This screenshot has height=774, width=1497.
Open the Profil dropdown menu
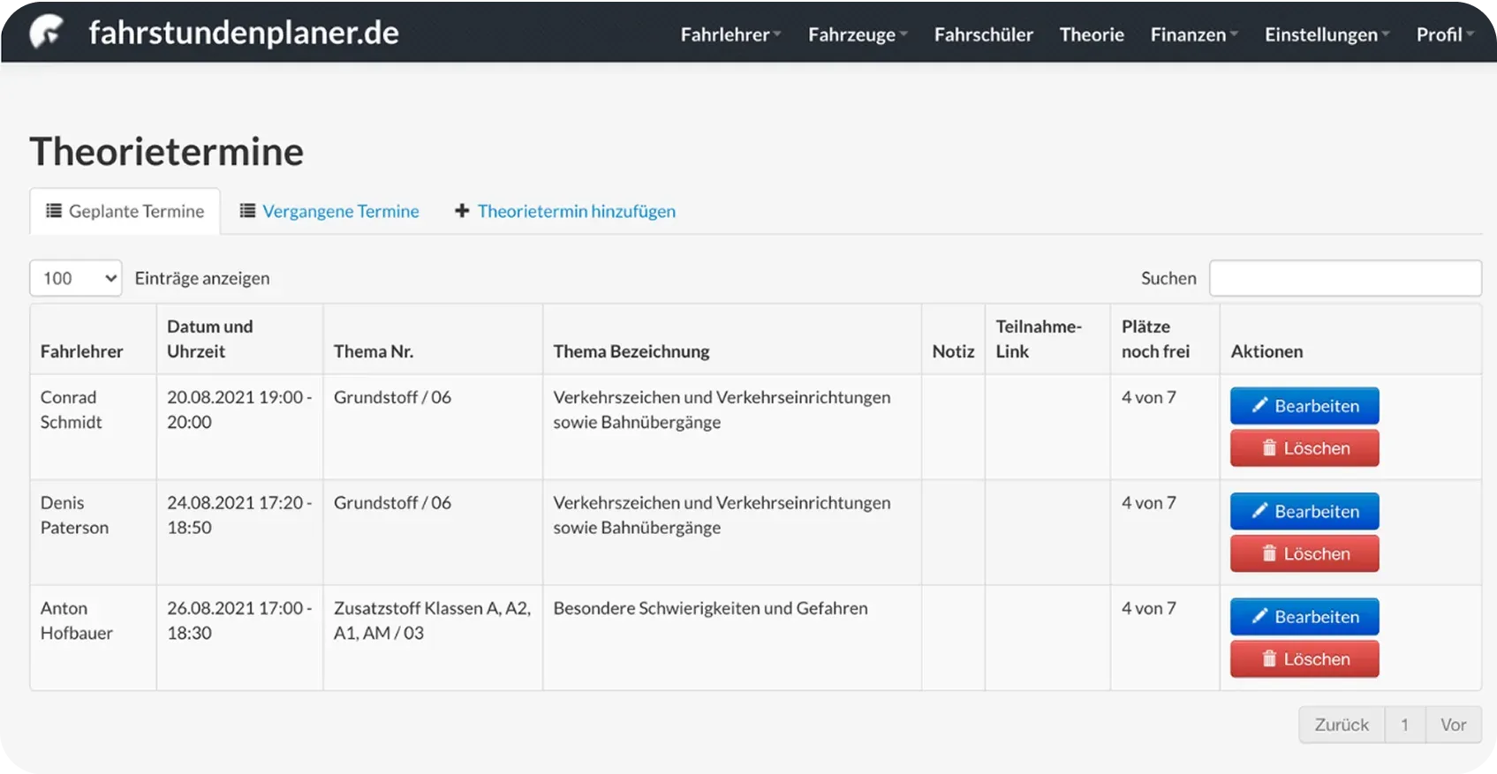click(x=1444, y=34)
